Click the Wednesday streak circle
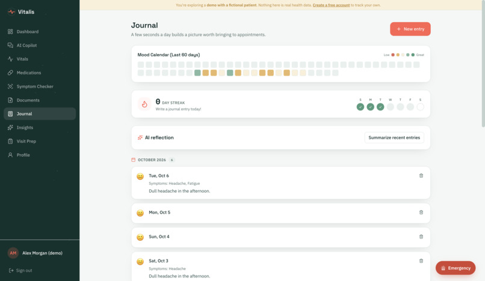 [391, 107]
